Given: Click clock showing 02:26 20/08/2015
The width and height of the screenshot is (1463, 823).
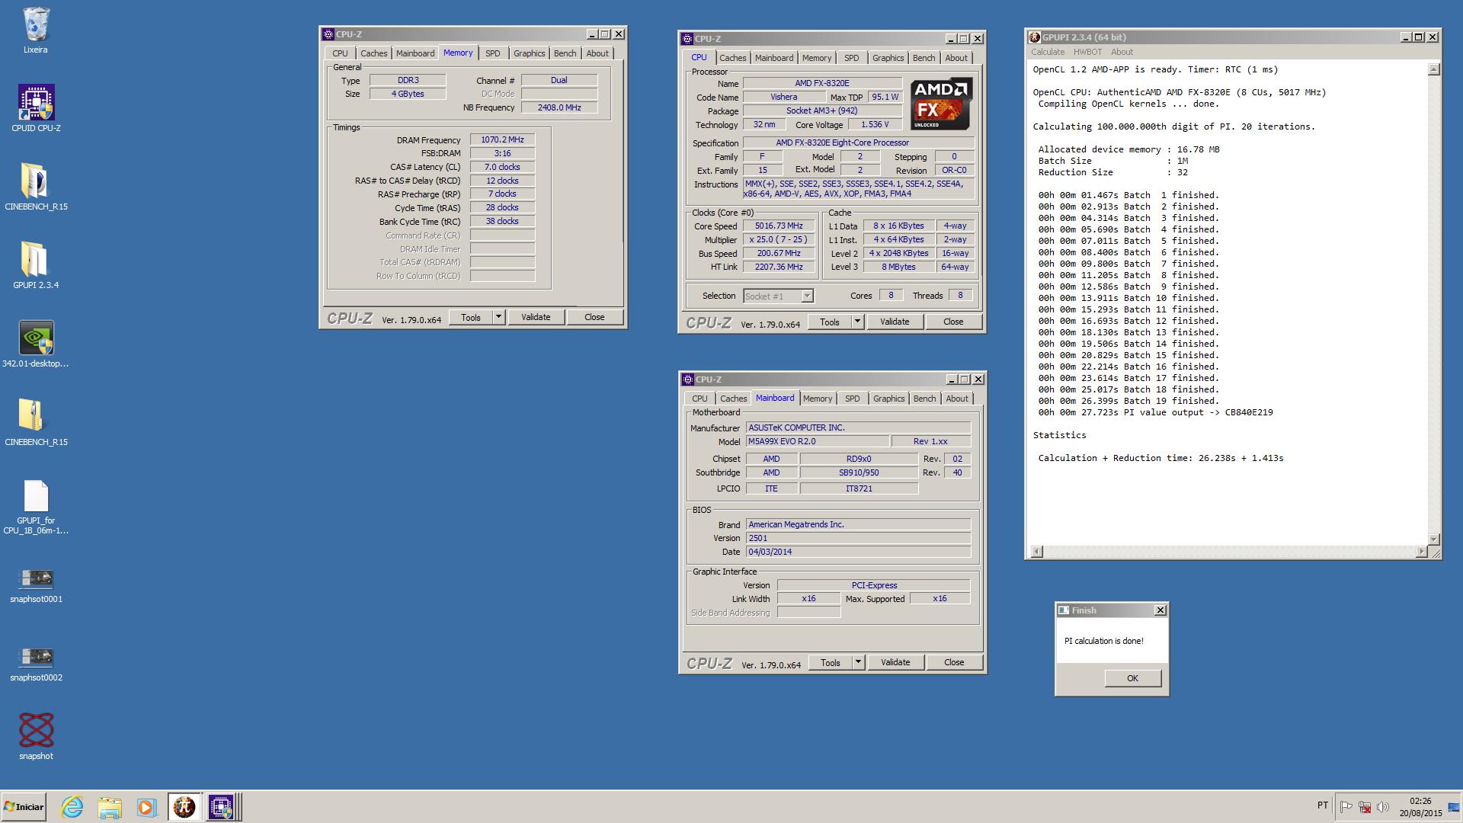Looking at the screenshot, I should click(x=1420, y=807).
